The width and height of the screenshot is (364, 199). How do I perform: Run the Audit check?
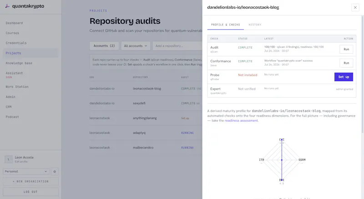(346, 49)
